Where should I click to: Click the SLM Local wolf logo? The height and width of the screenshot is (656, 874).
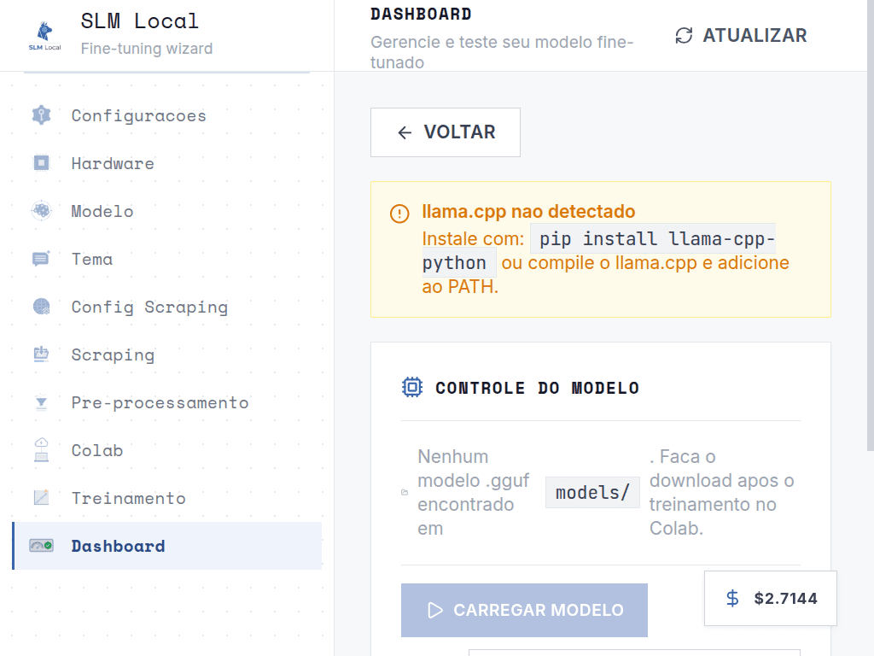tap(44, 36)
